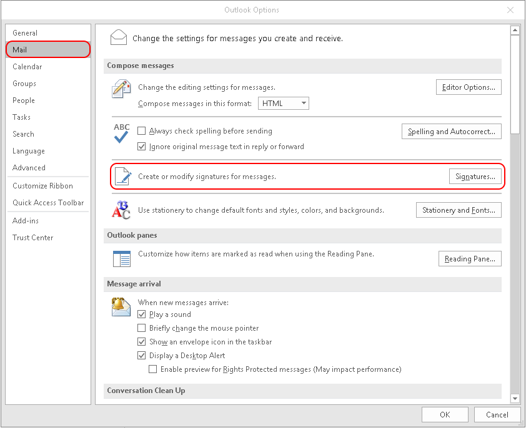Image resolution: width=526 pixels, height=428 pixels.
Task: Open the Language category
Action: 48,151
